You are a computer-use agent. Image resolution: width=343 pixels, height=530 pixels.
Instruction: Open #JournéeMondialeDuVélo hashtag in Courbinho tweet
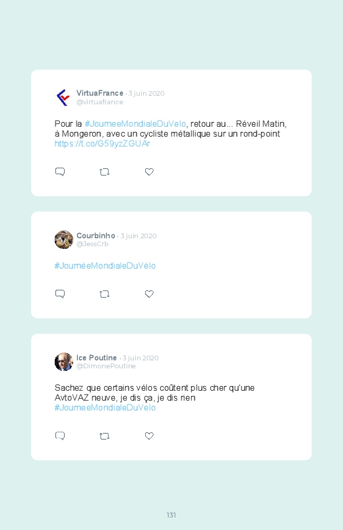105,266
